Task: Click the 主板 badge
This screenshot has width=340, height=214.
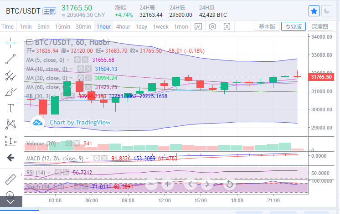Action: 49,11
